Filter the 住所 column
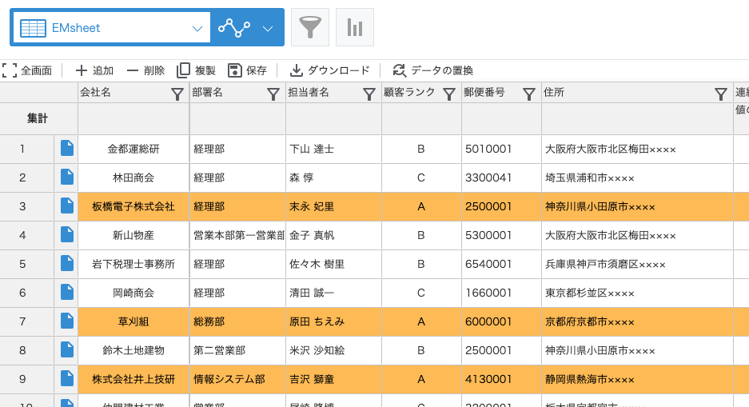The height and width of the screenshot is (407, 749). (720, 94)
